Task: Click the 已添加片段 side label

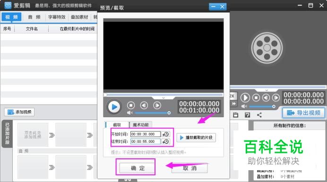Action: [7, 134]
